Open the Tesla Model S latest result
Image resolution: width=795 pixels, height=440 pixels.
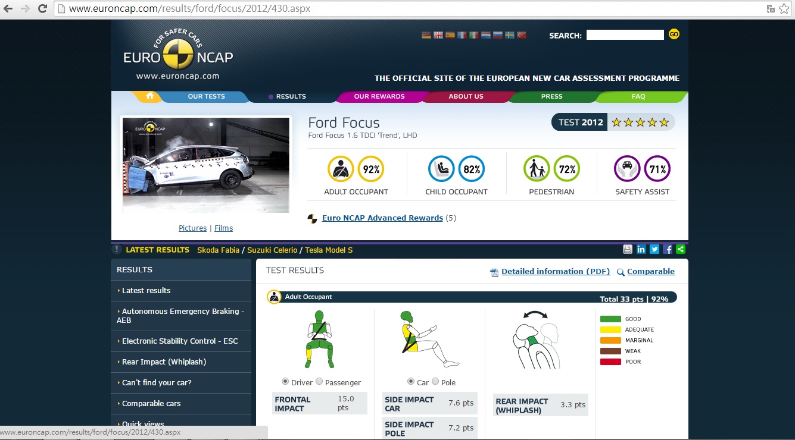tap(329, 250)
